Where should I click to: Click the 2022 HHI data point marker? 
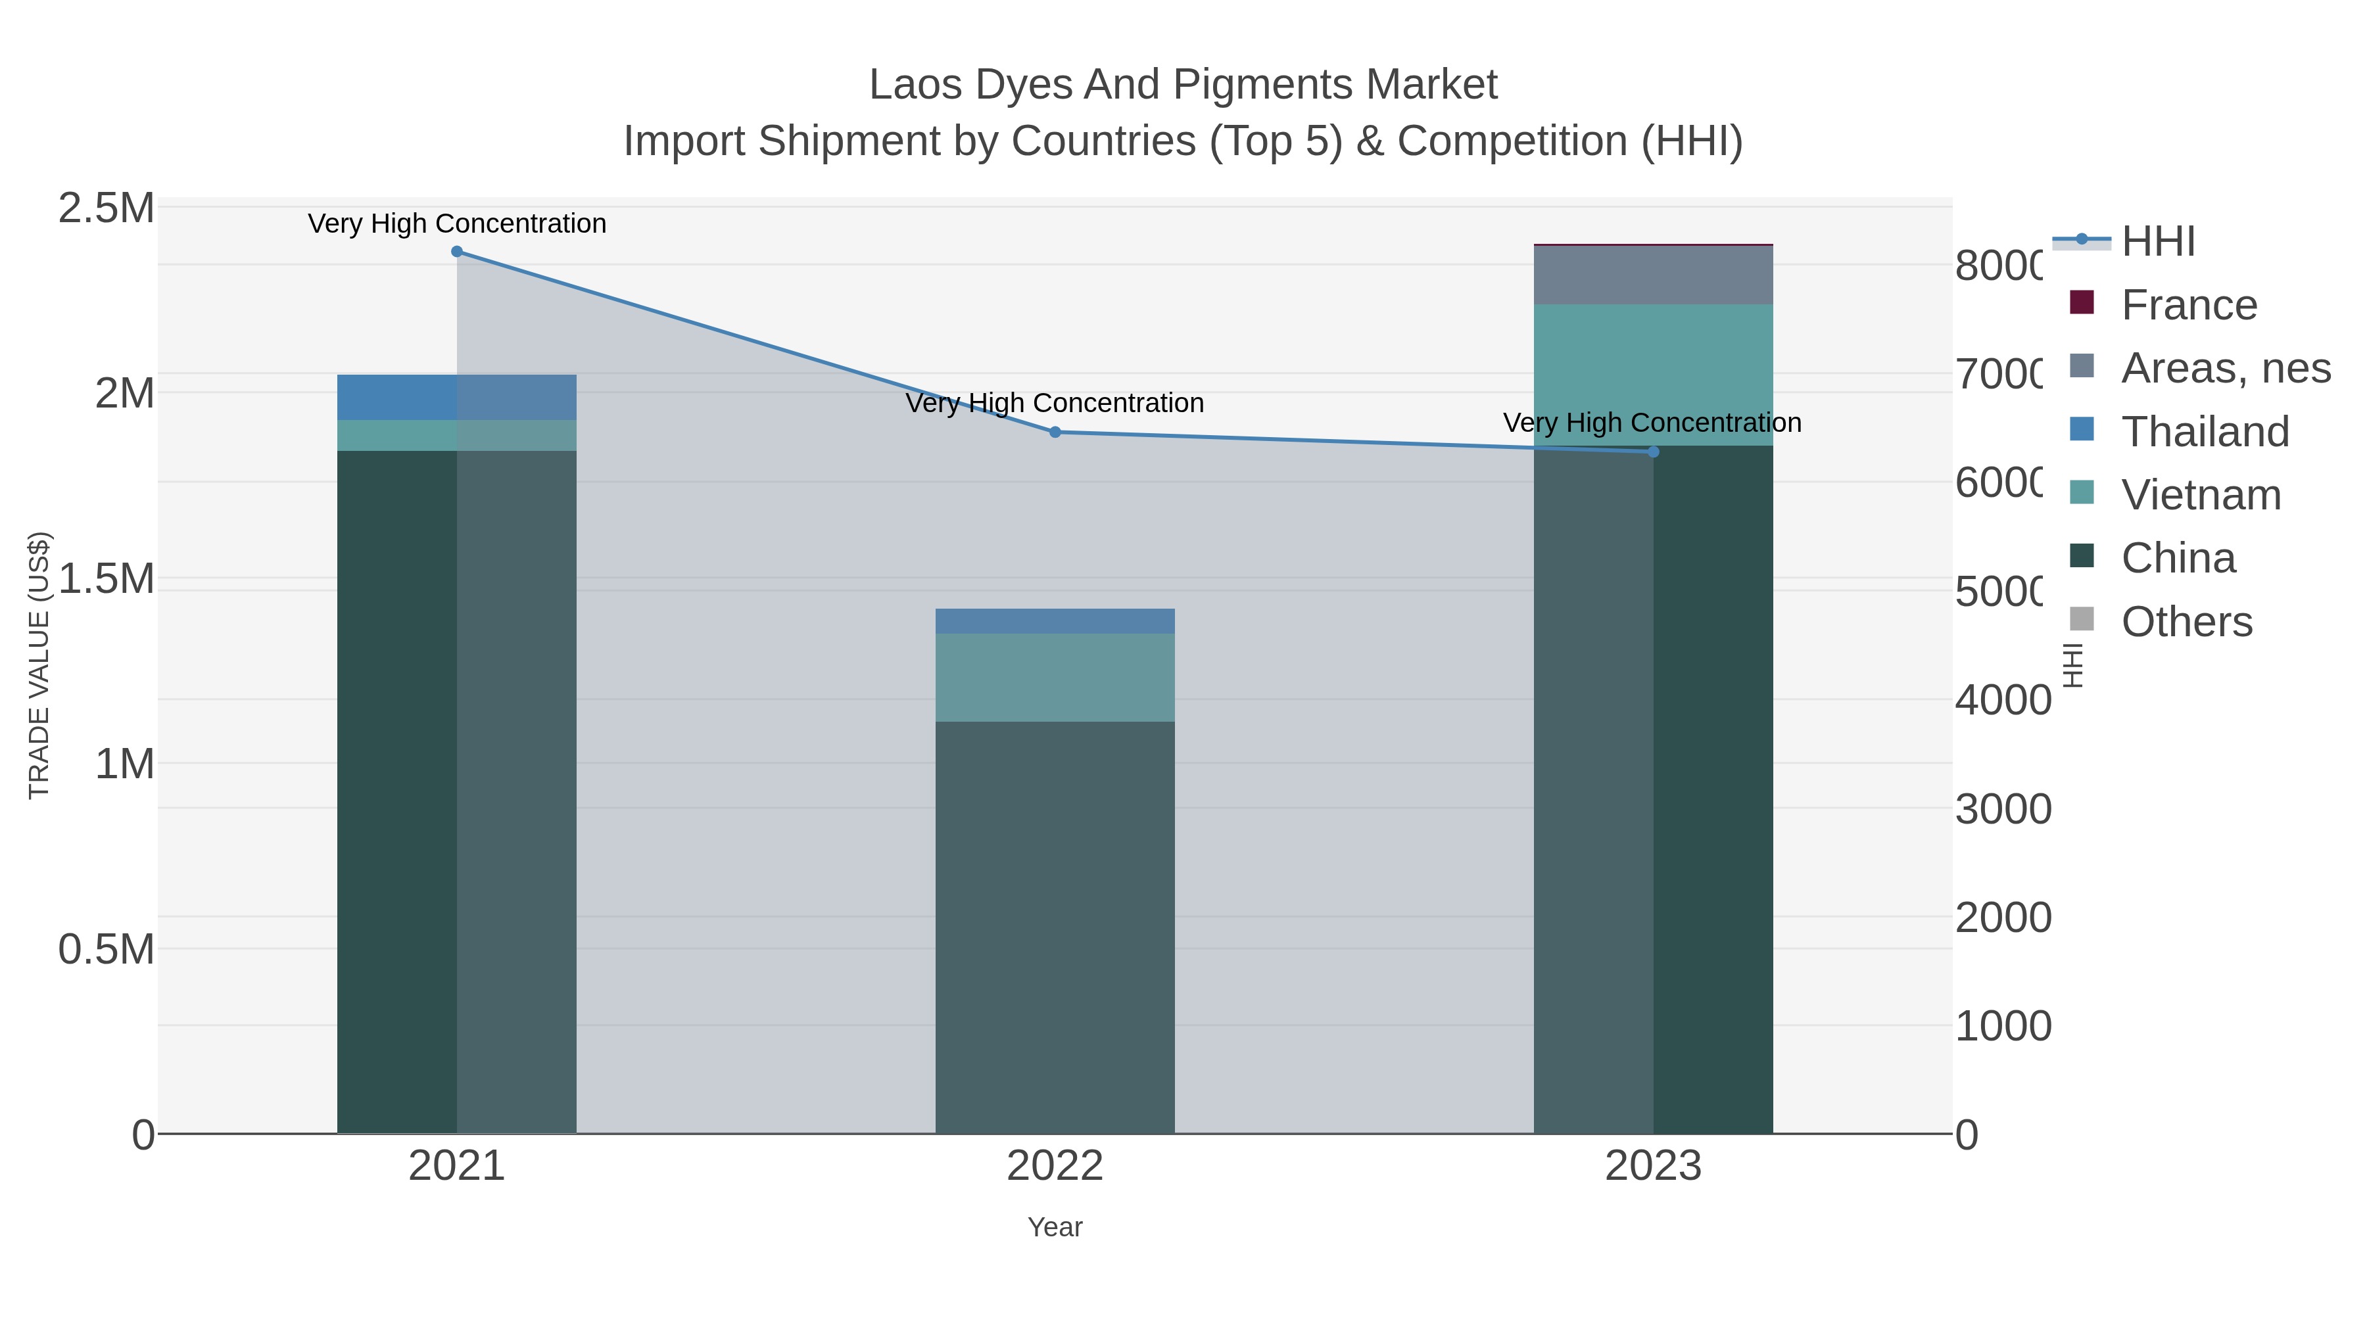pyautogui.click(x=1055, y=432)
